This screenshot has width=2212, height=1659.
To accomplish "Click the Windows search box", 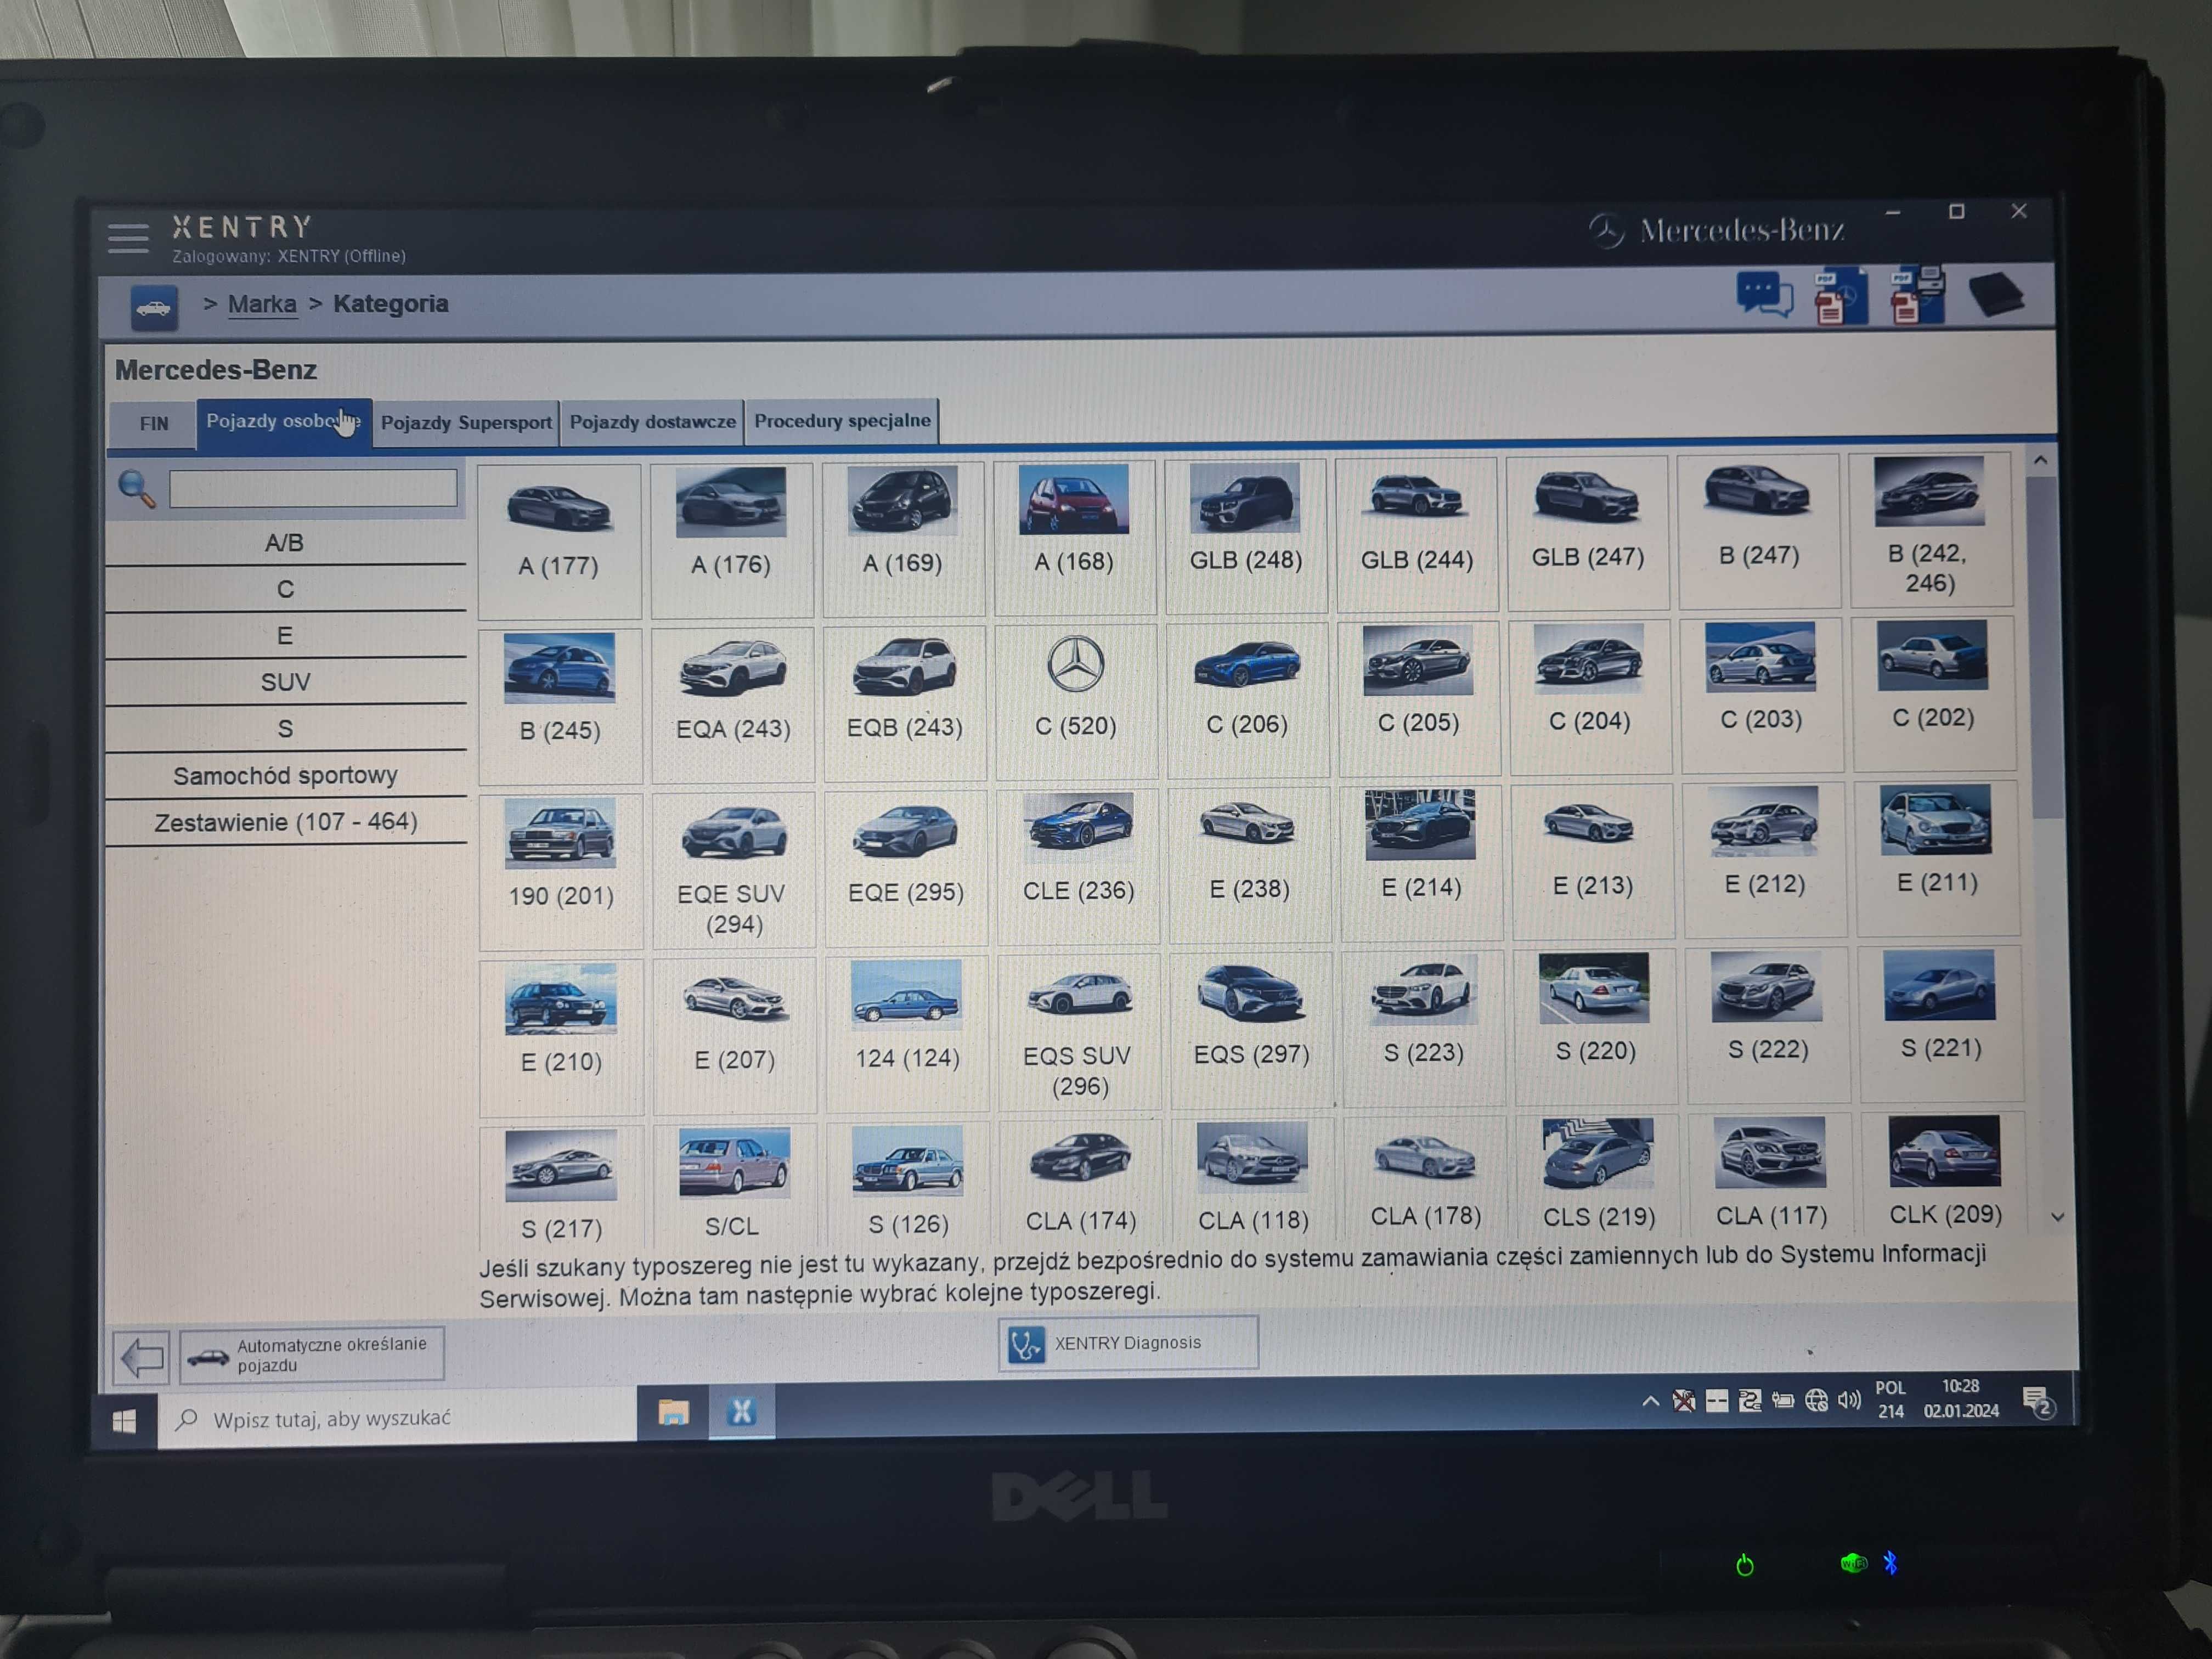I will coord(397,1418).
